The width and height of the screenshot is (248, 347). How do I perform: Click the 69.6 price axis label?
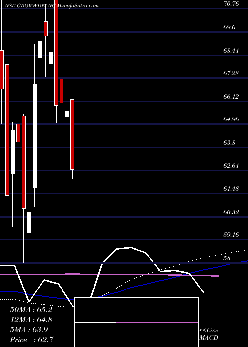[230, 27]
